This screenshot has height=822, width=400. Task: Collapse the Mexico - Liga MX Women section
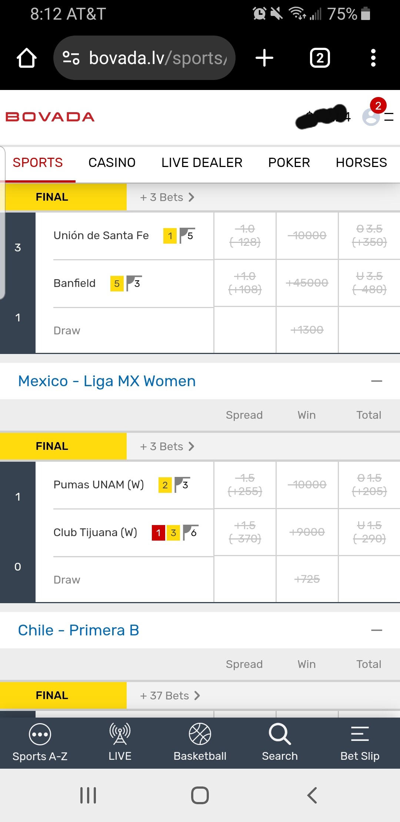pos(376,381)
